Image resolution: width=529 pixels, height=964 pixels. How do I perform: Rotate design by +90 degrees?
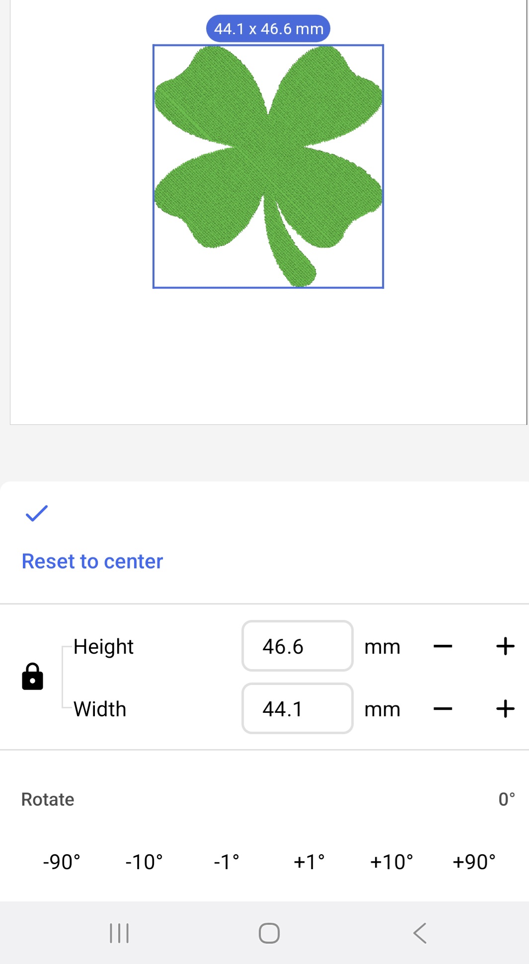tap(474, 862)
